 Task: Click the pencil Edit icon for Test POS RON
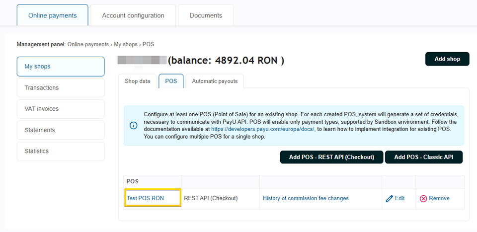tap(390, 198)
